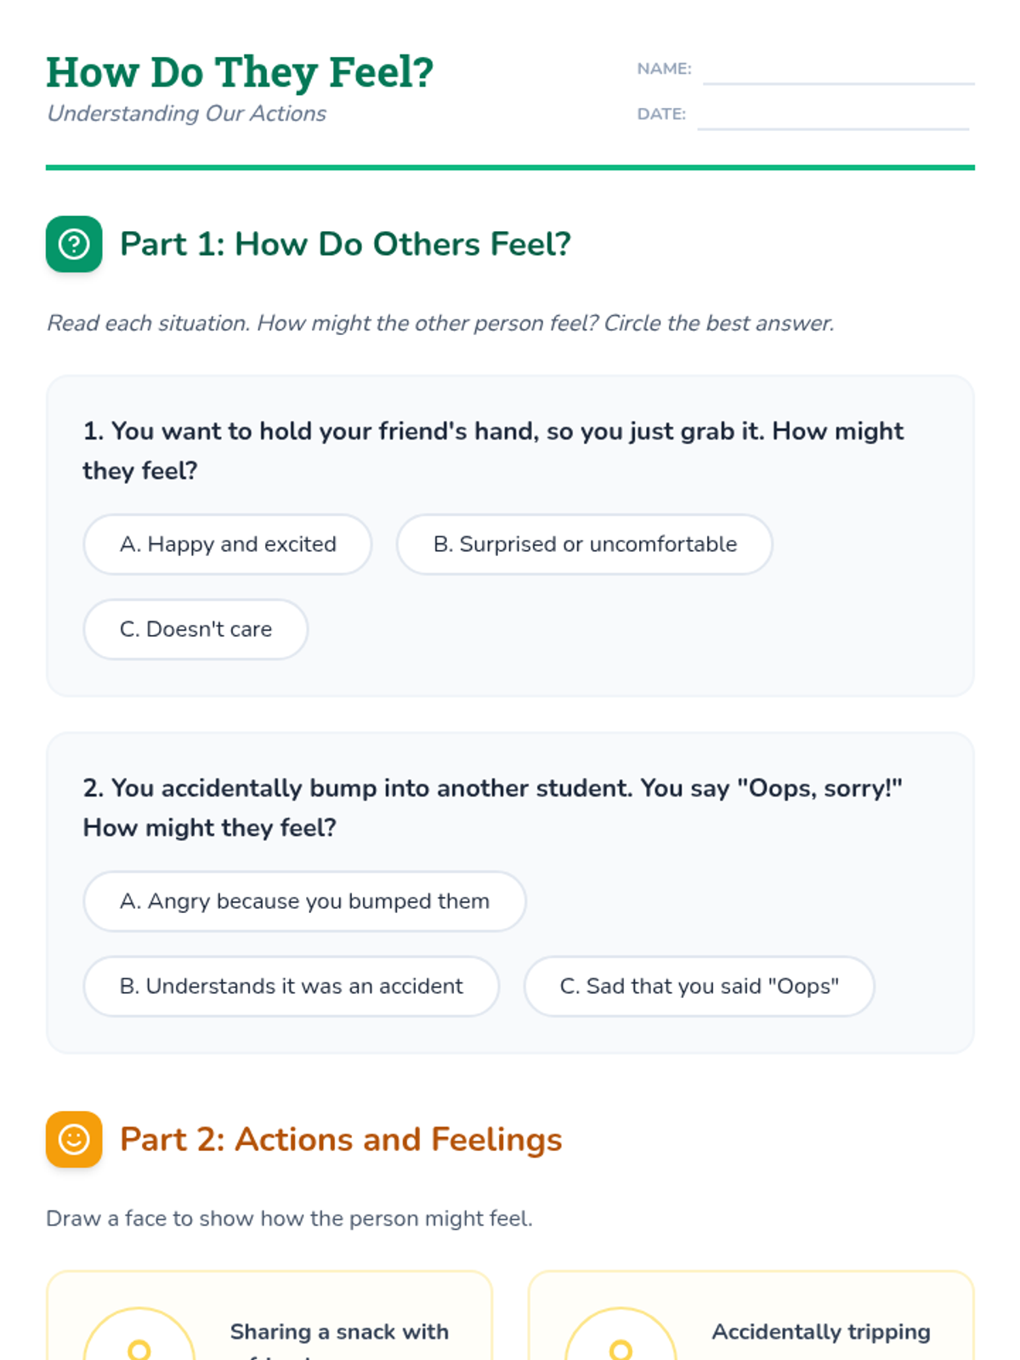Choose option B. Surprised or uncomfortable
Viewport: 1020px width, 1360px height.
[x=585, y=544]
